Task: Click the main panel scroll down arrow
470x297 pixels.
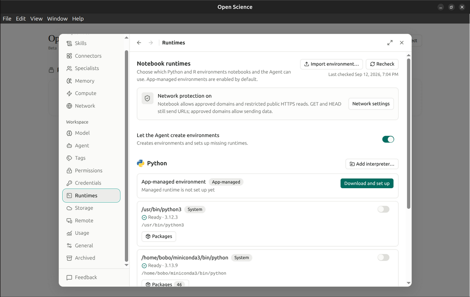Action: pyautogui.click(x=409, y=283)
